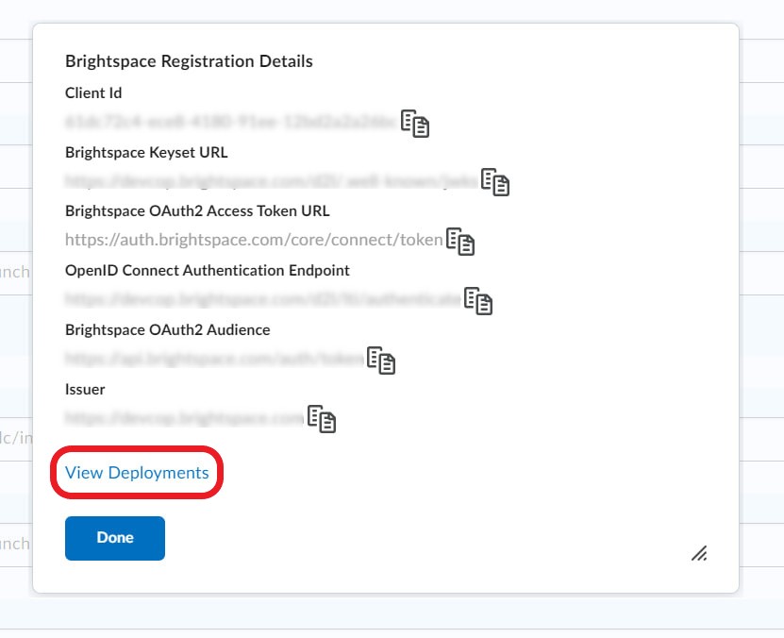Select the auth.brightspace.com token URL text

tap(254, 240)
